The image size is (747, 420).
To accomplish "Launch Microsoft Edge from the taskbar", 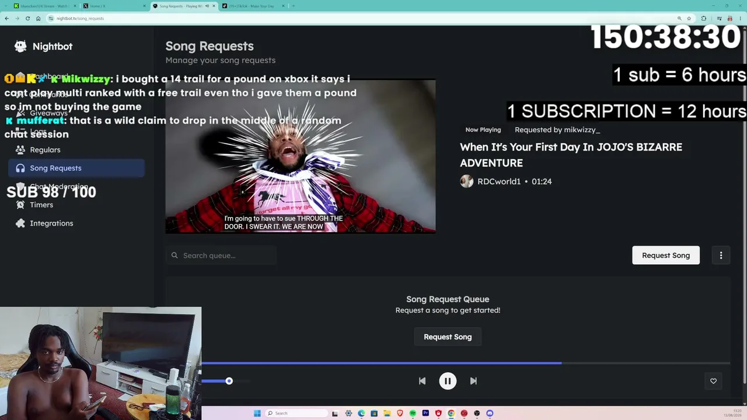I will pos(361,413).
